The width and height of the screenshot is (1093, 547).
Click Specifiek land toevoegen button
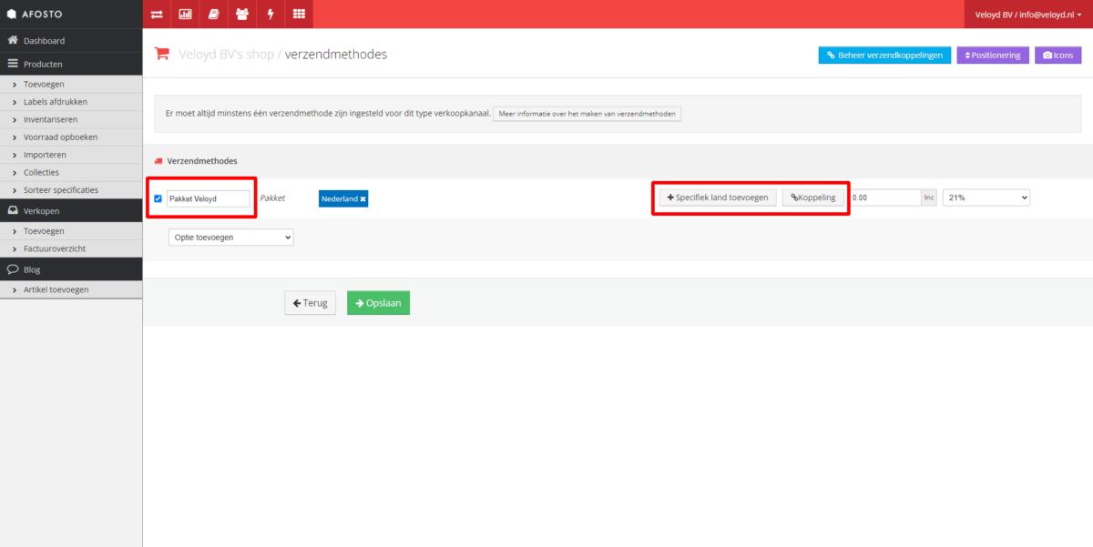click(x=718, y=198)
